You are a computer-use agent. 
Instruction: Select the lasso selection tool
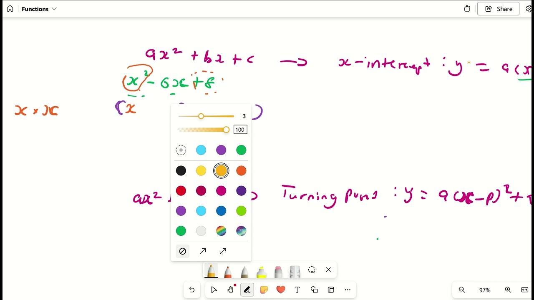312,270
